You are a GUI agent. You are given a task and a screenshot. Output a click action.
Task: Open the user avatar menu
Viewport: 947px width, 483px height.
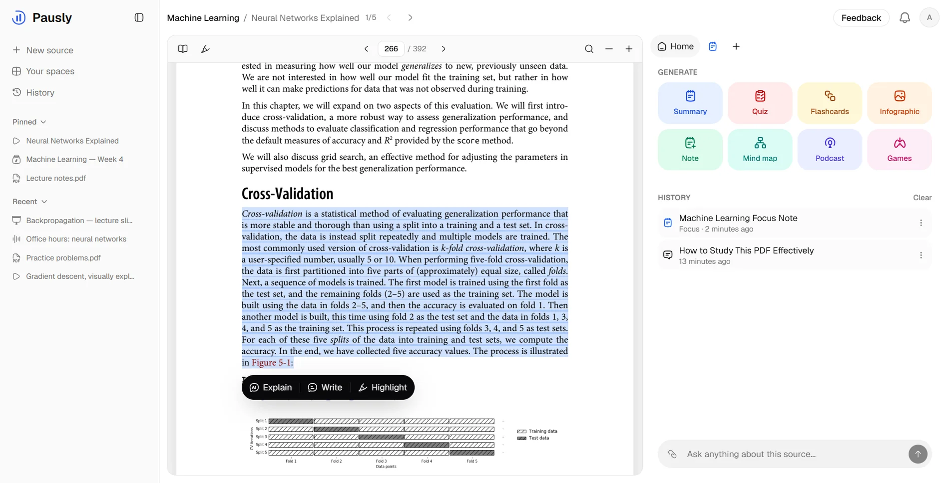[x=929, y=17]
